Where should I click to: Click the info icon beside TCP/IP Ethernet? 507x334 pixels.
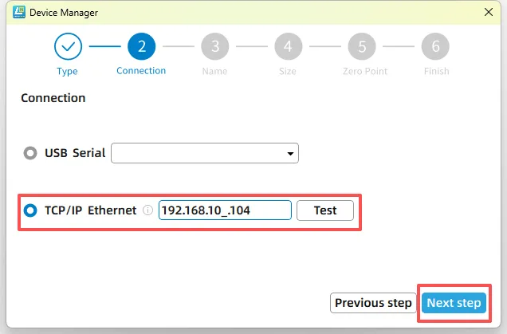[147, 211]
